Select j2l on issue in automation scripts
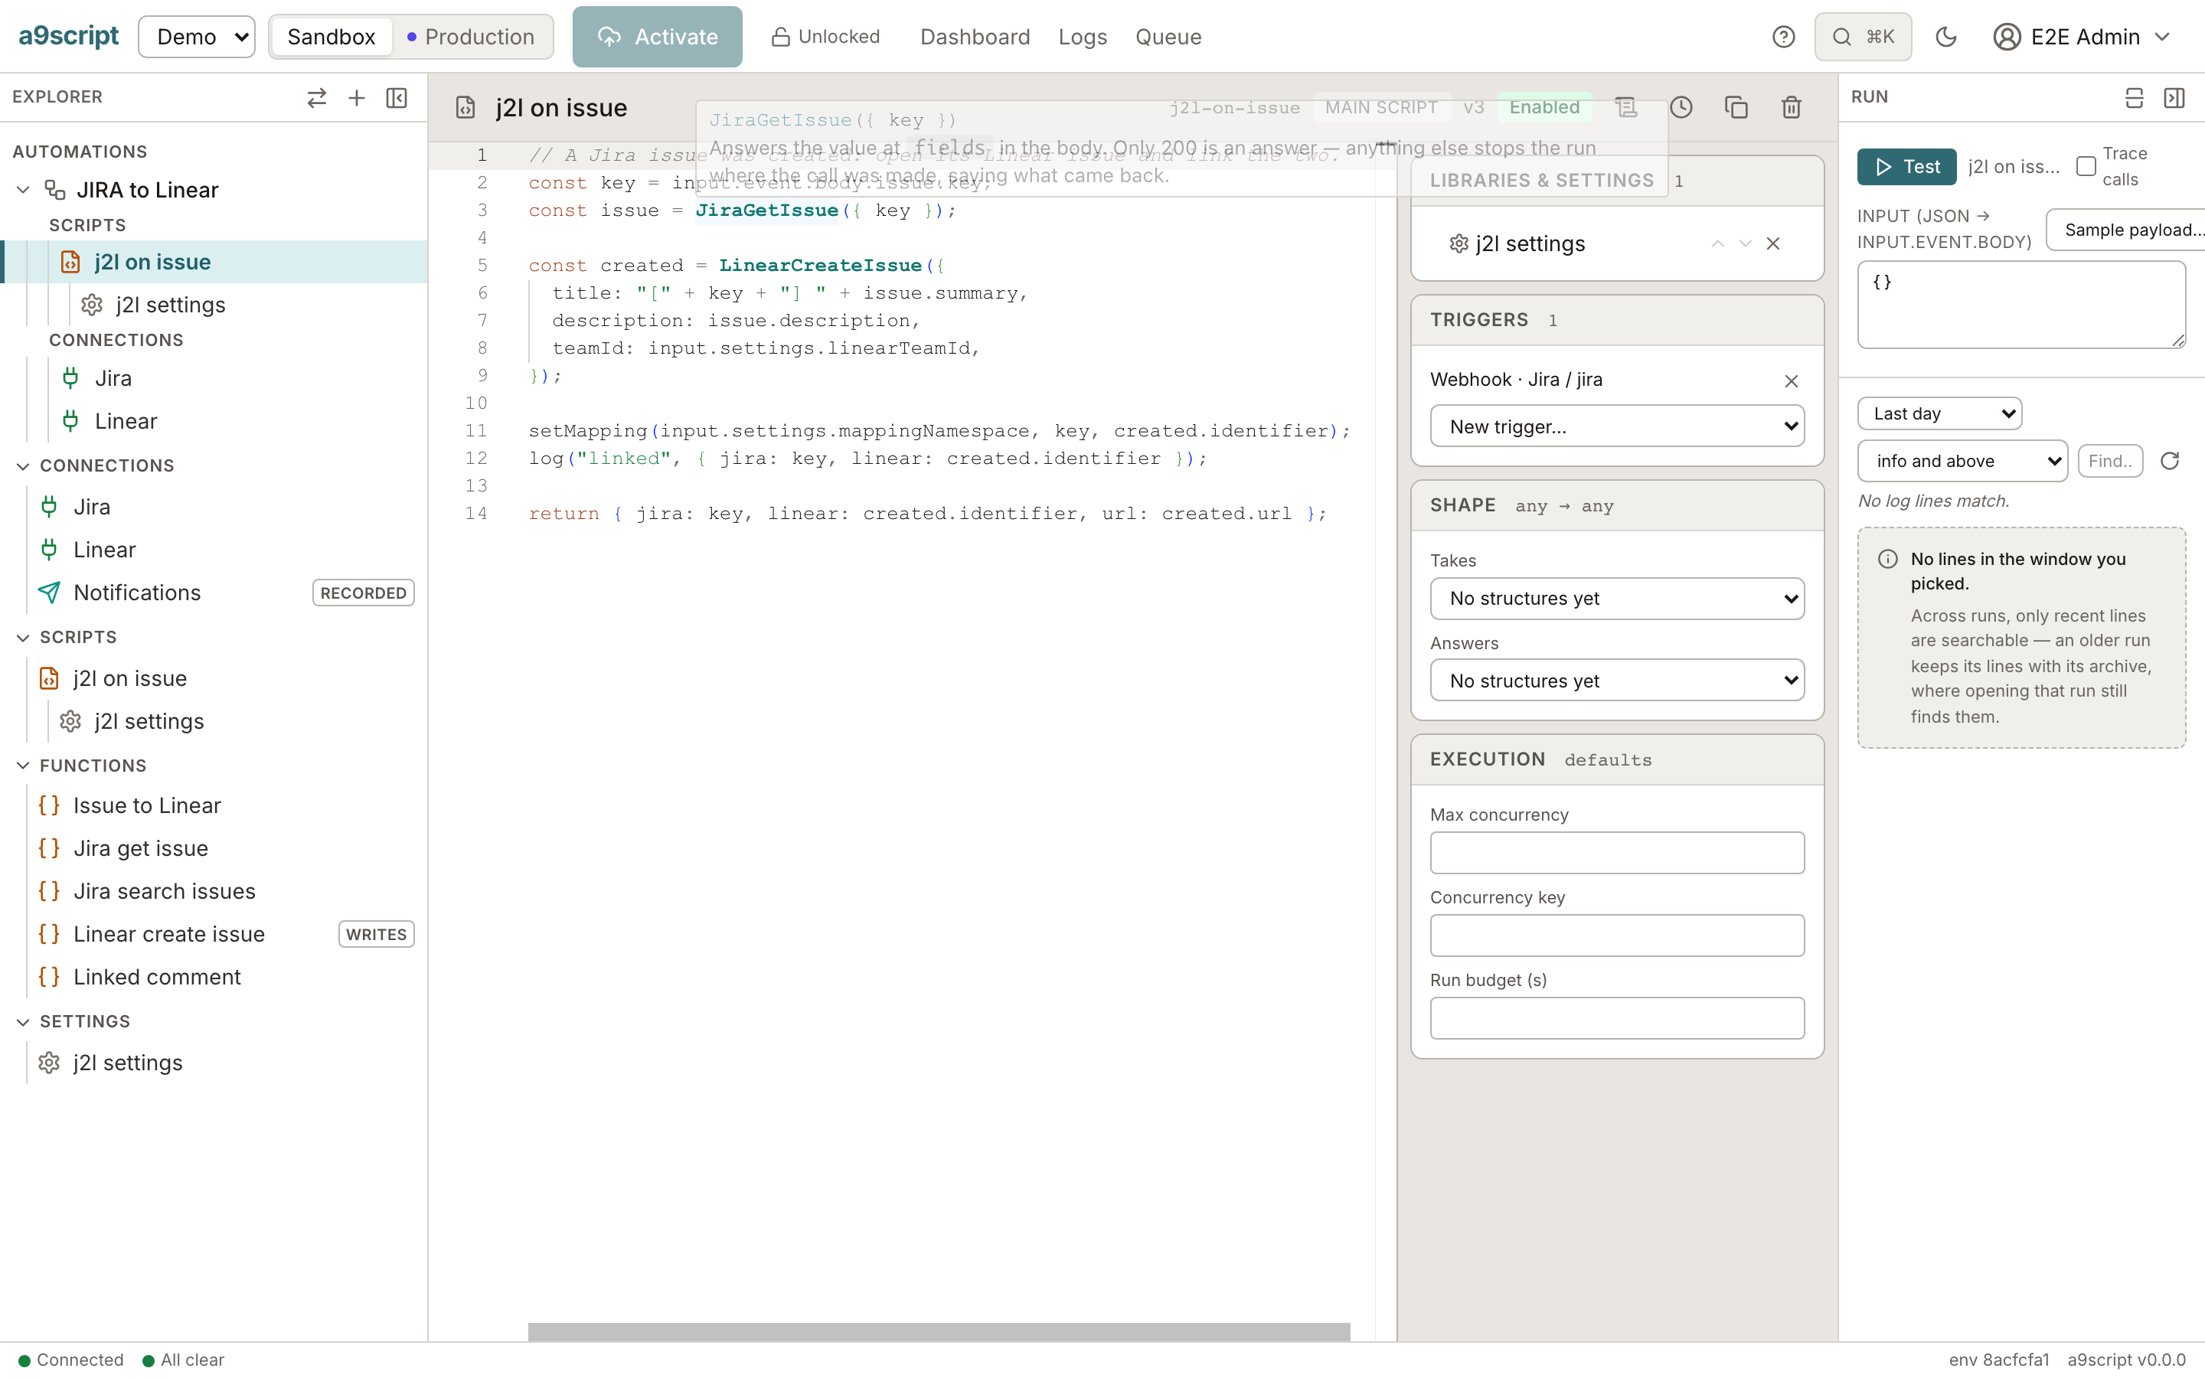 coord(216,262)
